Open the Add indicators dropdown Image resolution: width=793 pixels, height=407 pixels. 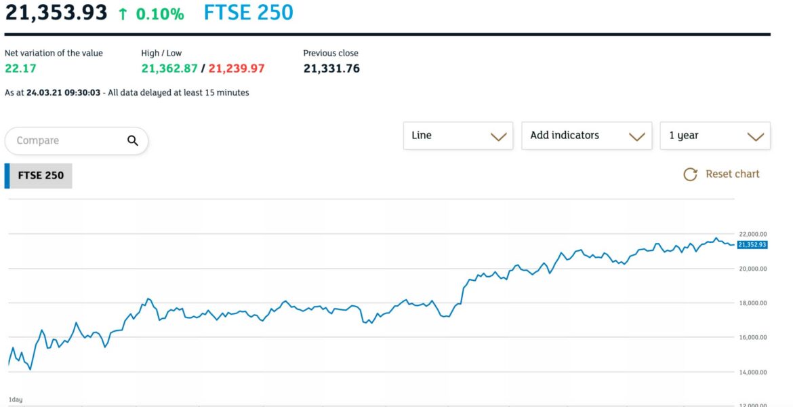coord(587,136)
